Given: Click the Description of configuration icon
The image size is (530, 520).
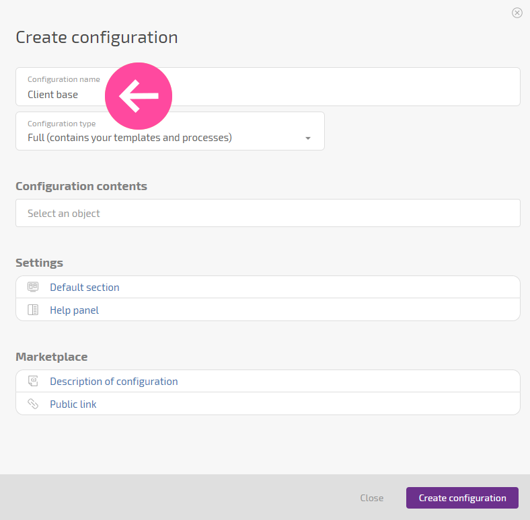Looking at the screenshot, I should tap(33, 381).
